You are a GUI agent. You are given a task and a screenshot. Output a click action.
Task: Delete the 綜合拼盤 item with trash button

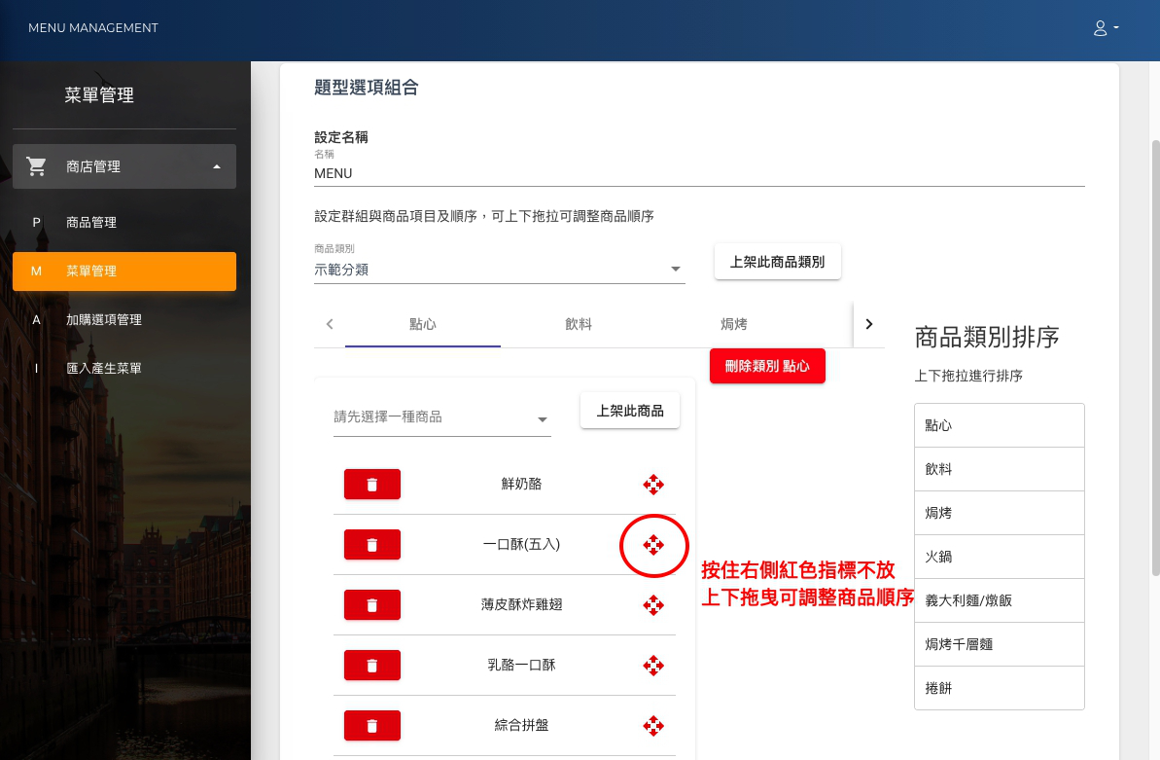(x=372, y=726)
